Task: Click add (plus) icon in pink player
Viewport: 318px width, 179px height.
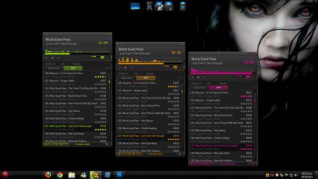Action: tap(192, 164)
